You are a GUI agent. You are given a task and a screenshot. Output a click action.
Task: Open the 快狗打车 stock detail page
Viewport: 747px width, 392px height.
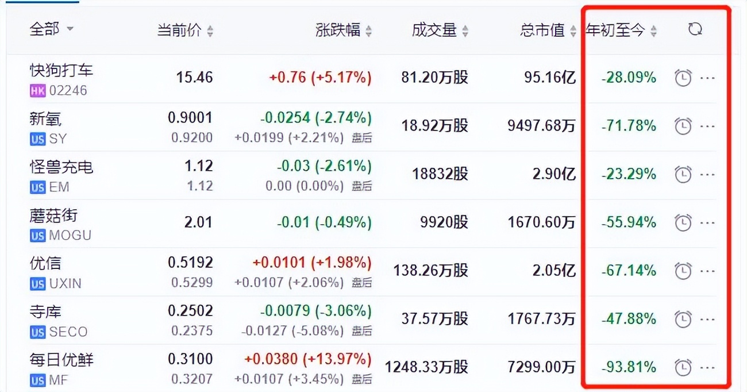click(x=60, y=69)
